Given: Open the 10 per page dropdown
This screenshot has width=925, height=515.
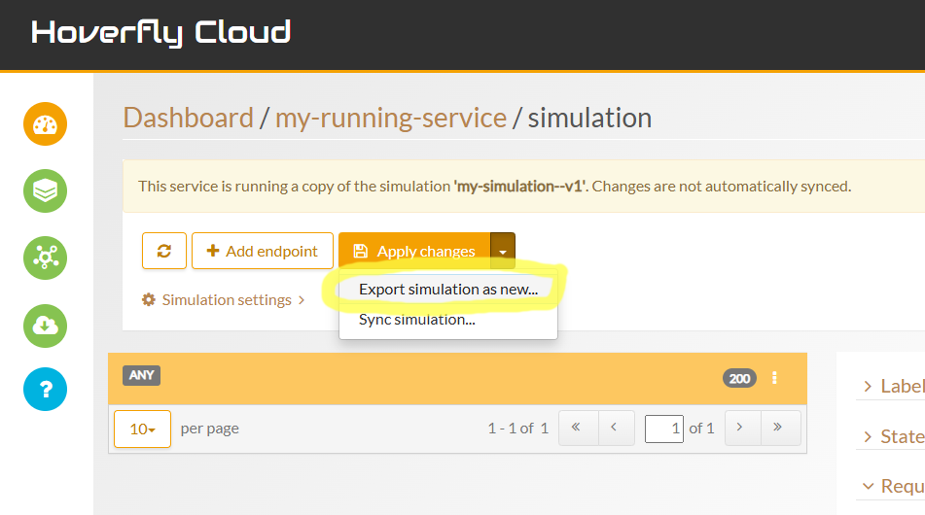Looking at the screenshot, I should point(142,429).
